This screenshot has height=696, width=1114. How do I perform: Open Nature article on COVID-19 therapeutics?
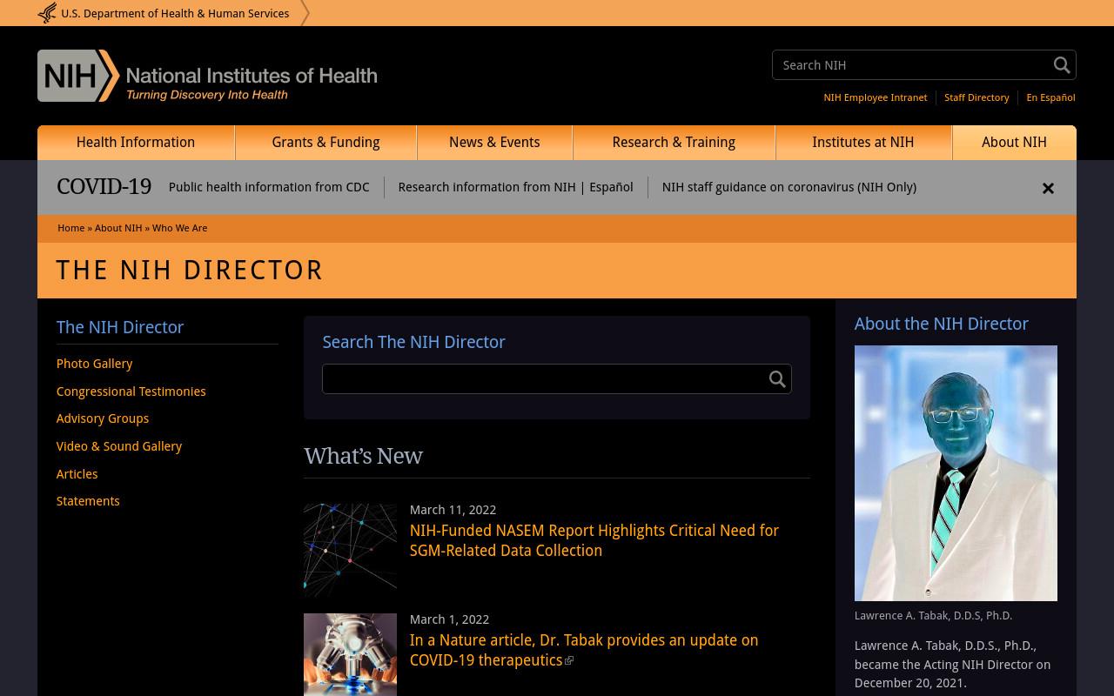point(584,650)
